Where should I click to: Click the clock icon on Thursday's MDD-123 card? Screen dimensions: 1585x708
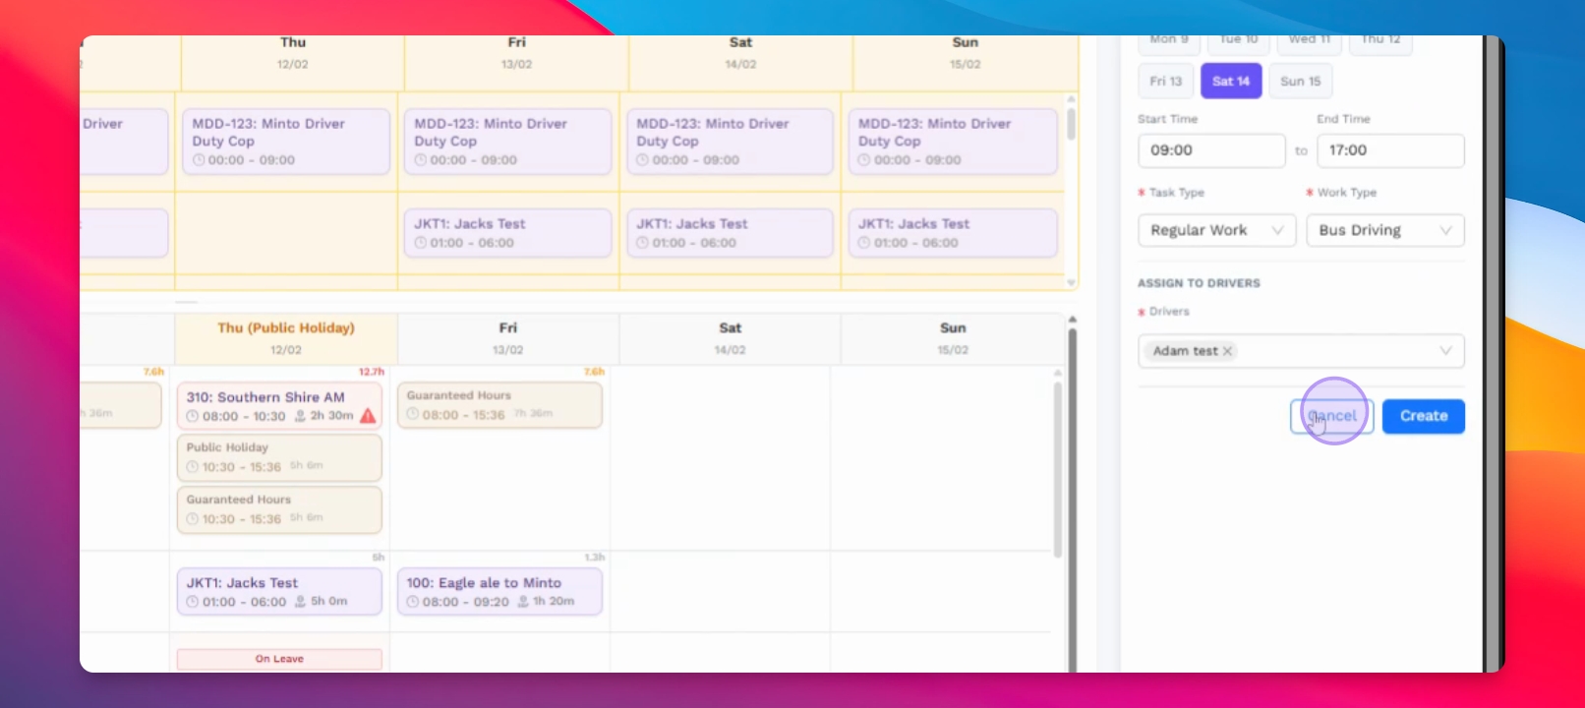coord(200,160)
